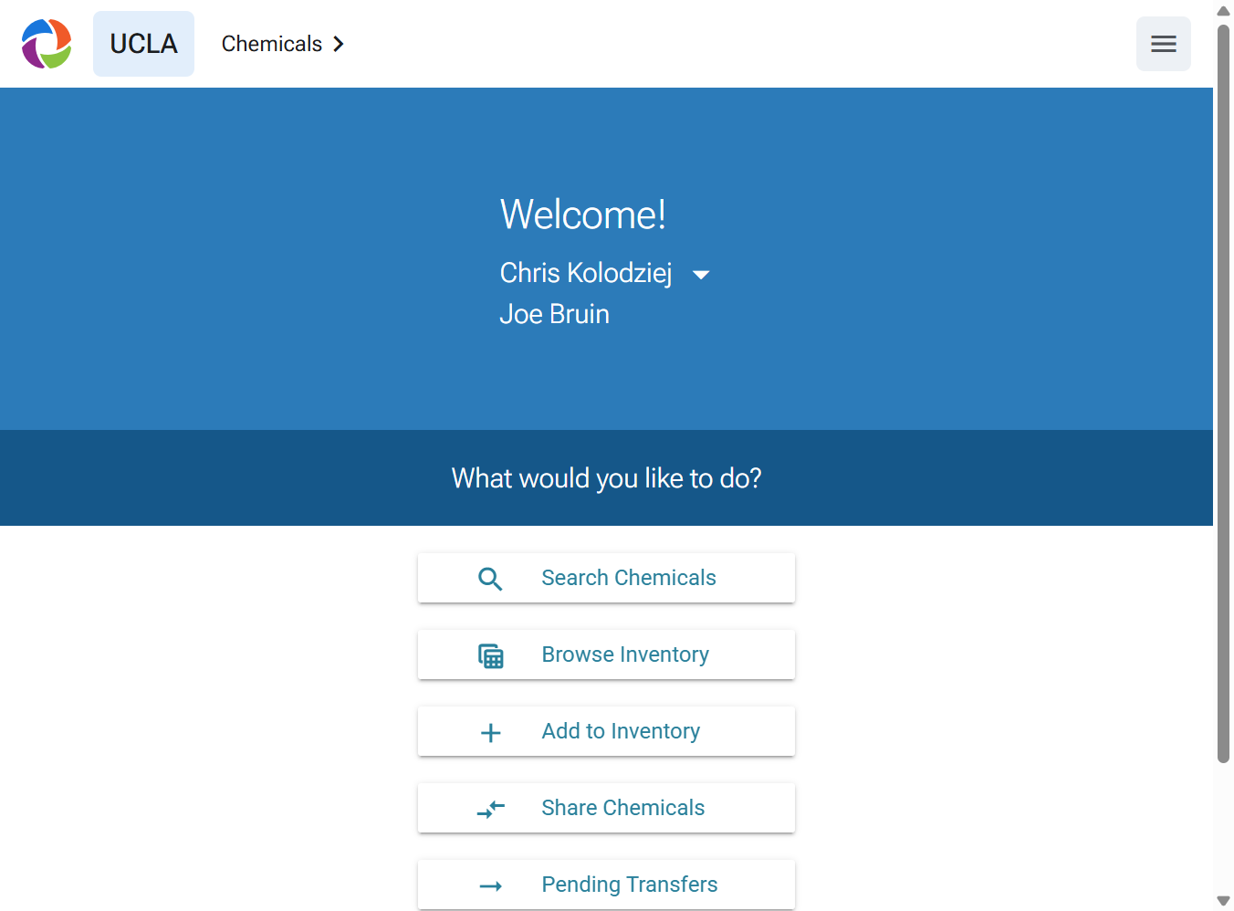
Task: Click the vertical scrollbar thumb
Action: 1223,393
